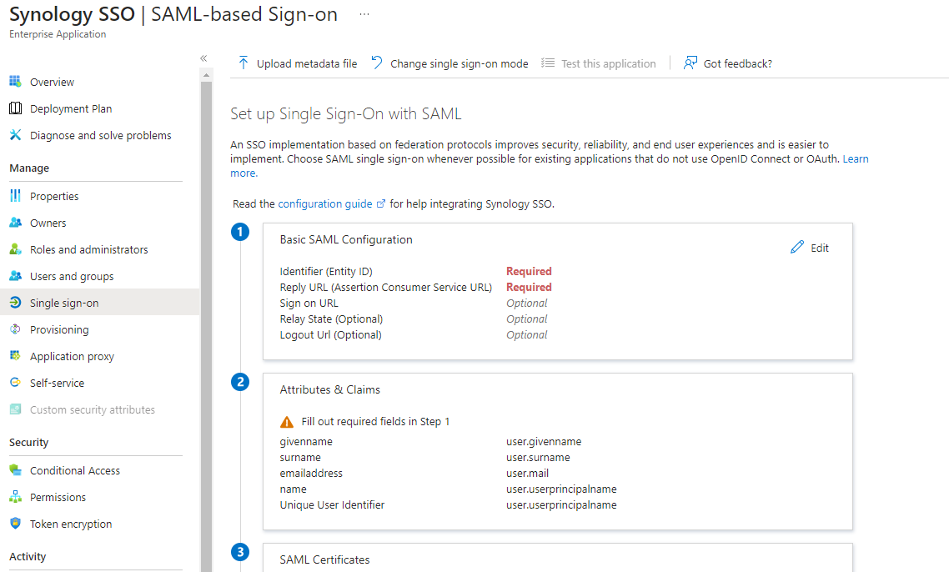This screenshot has height=572, width=949.
Task: Click the undo arrow icon for sign-on mode
Action: coord(376,63)
